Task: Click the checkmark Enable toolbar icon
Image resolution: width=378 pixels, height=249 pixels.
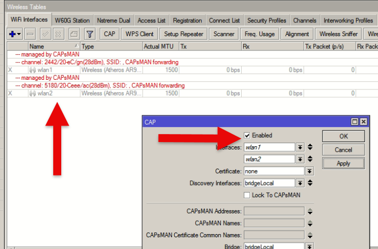Action: coord(45,34)
